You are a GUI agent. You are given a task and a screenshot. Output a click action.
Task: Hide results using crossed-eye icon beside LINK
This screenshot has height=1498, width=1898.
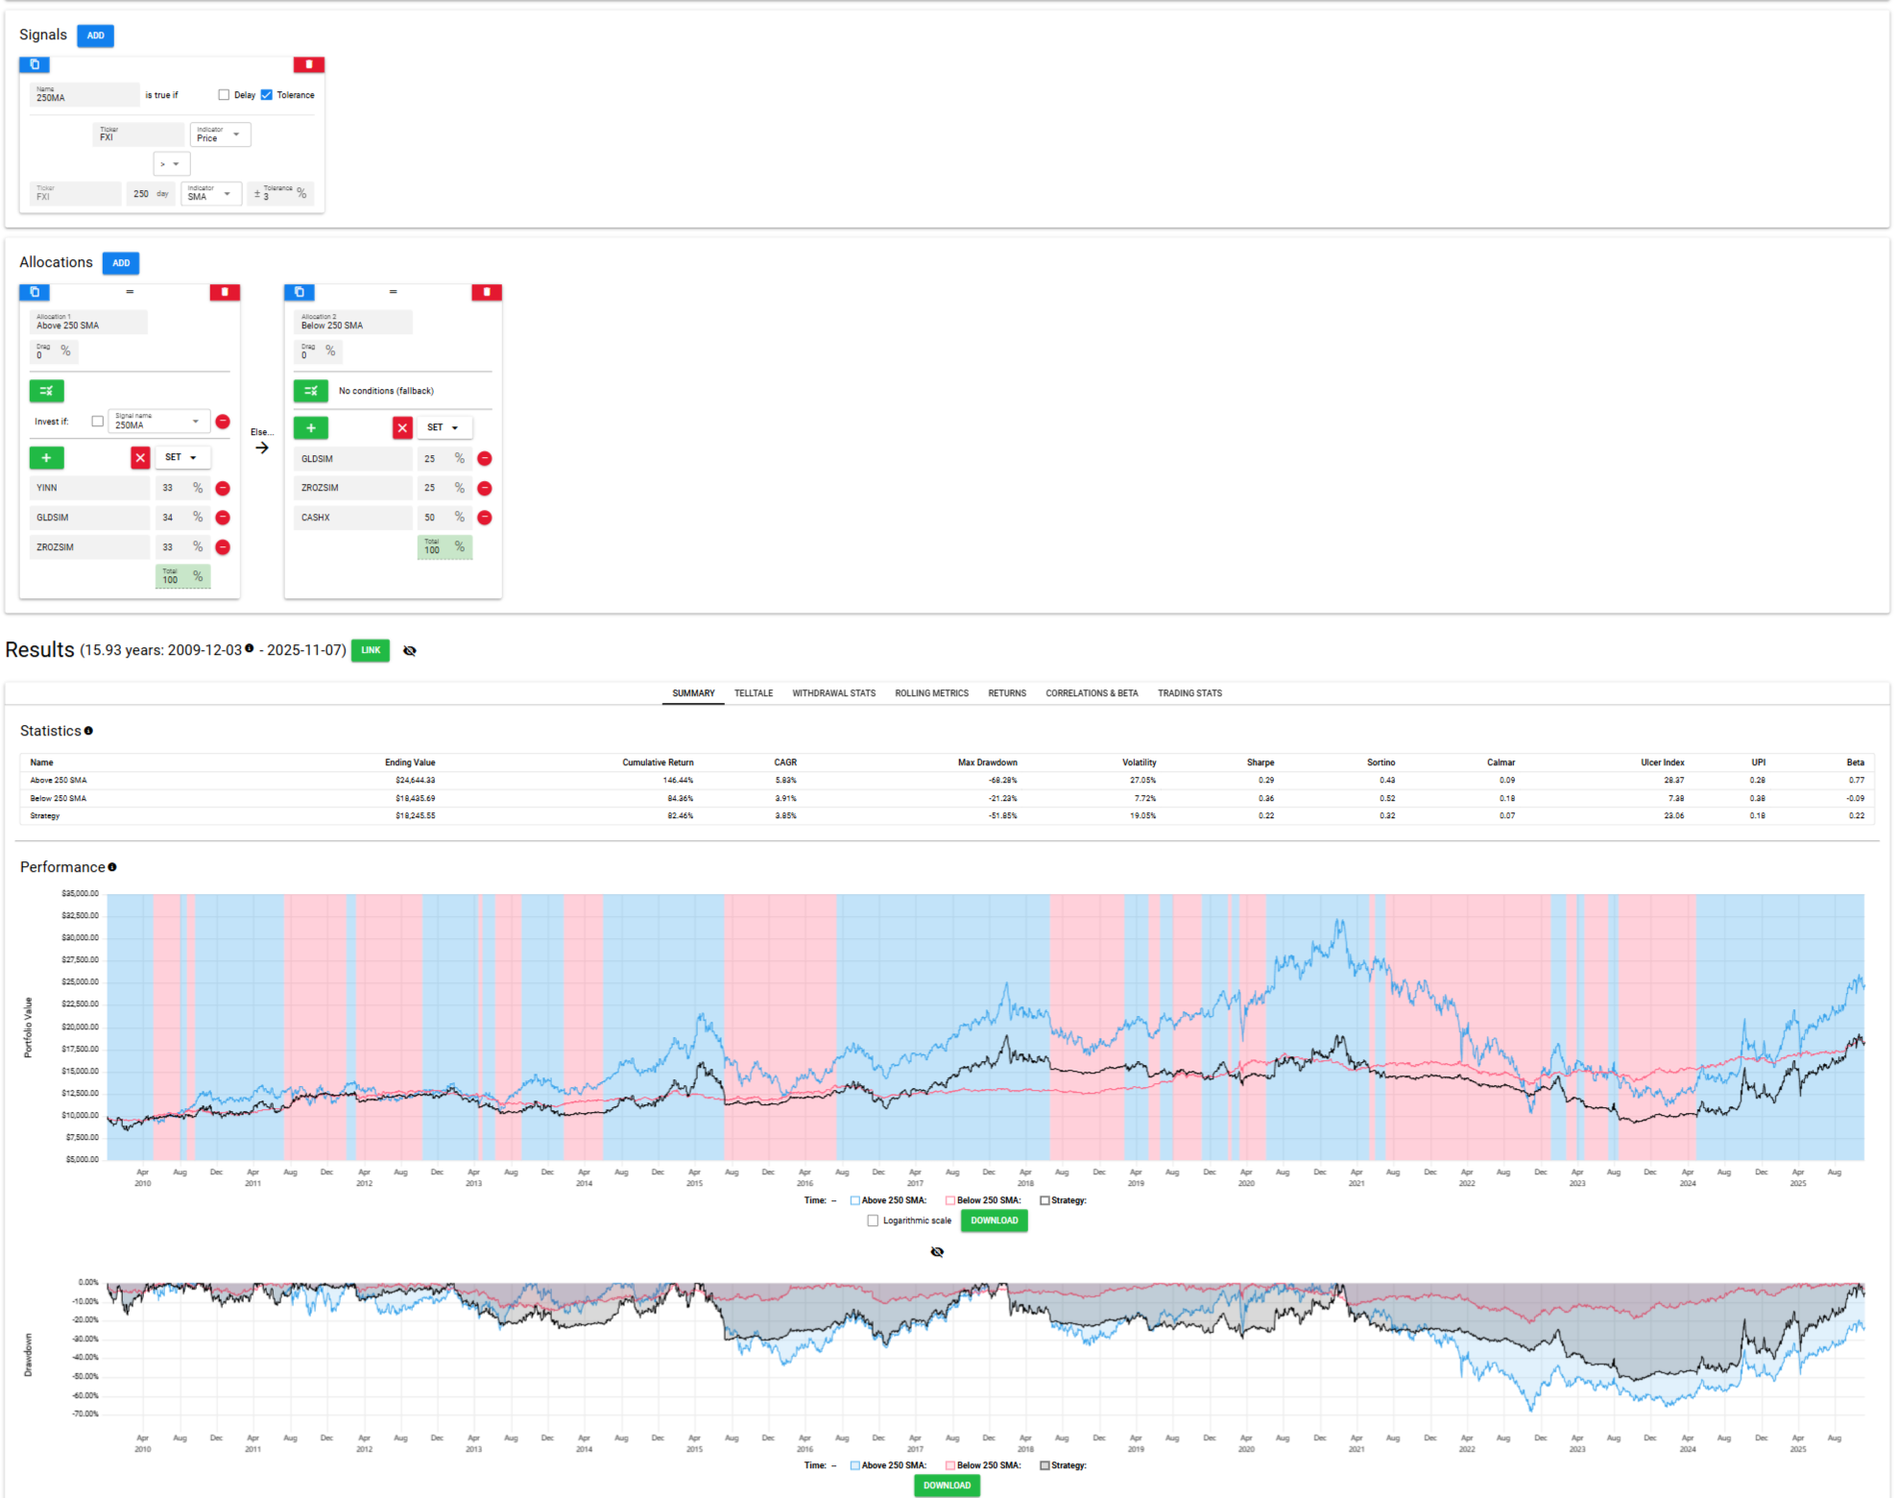[x=410, y=651]
